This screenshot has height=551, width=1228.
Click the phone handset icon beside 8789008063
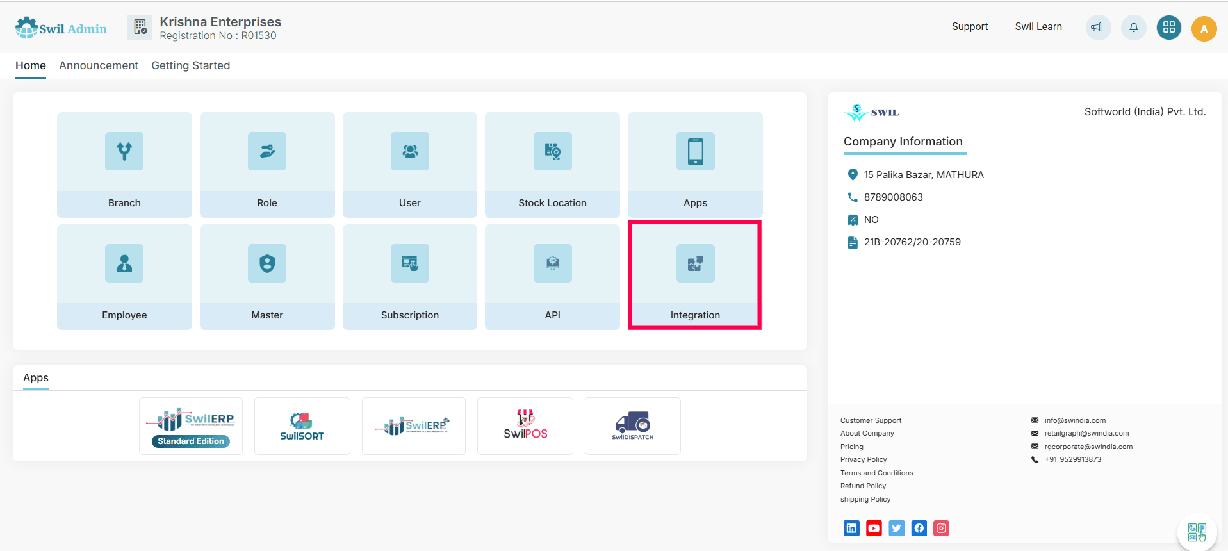pyautogui.click(x=853, y=197)
